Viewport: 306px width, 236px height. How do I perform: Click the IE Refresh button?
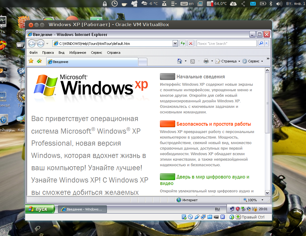click(x=183, y=43)
